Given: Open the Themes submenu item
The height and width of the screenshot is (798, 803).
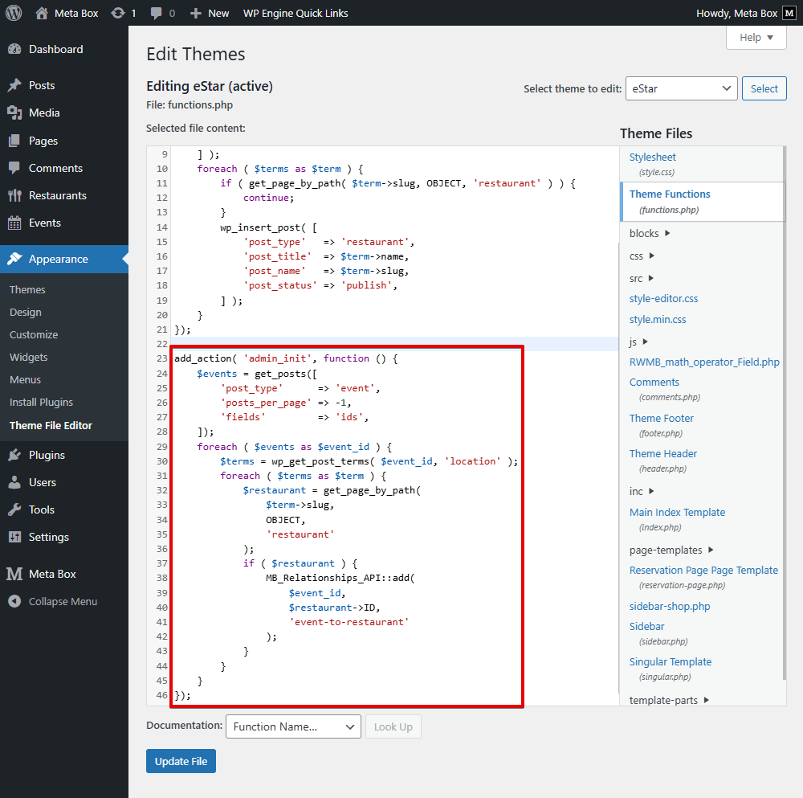Looking at the screenshot, I should click(x=27, y=289).
